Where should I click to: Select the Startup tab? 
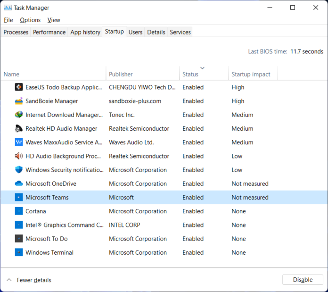[114, 32]
